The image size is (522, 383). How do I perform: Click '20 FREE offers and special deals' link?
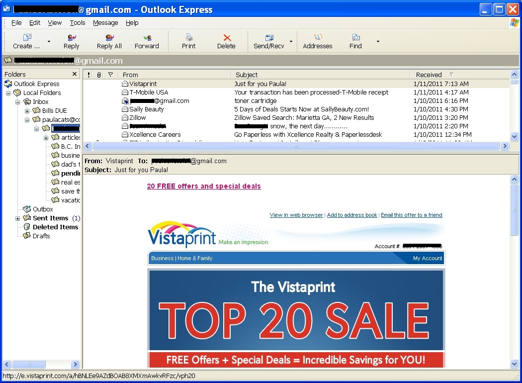click(204, 186)
